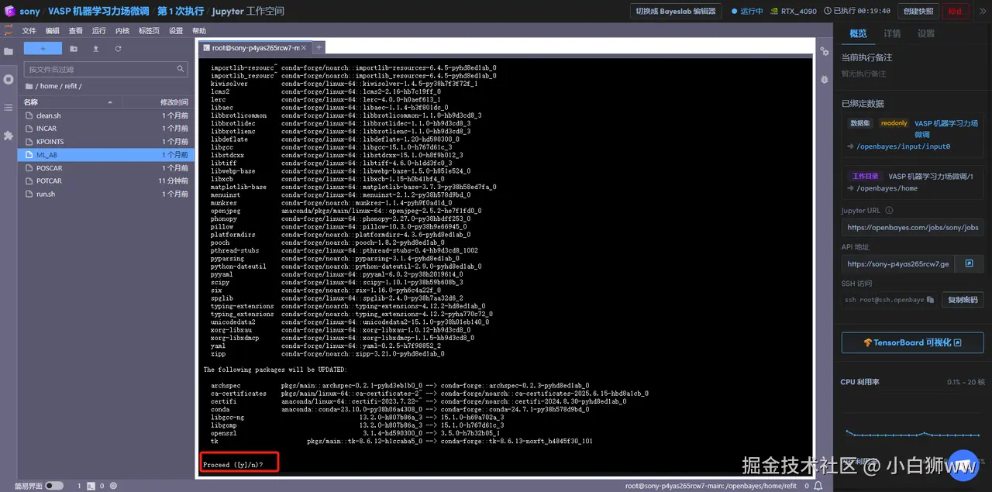Select the ML_AB file
Image resolution: width=992 pixels, height=492 pixels.
[x=105, y=155]
